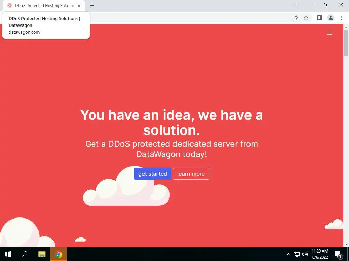Expand the tab search chevron
Screen dimensions: 349x261
[294, 5]
